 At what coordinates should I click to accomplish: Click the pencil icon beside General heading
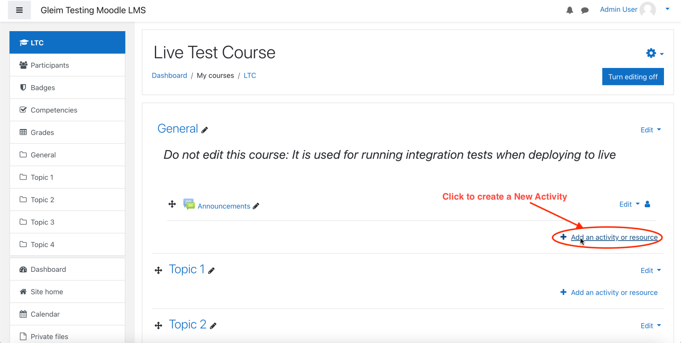tap(205, 130)
